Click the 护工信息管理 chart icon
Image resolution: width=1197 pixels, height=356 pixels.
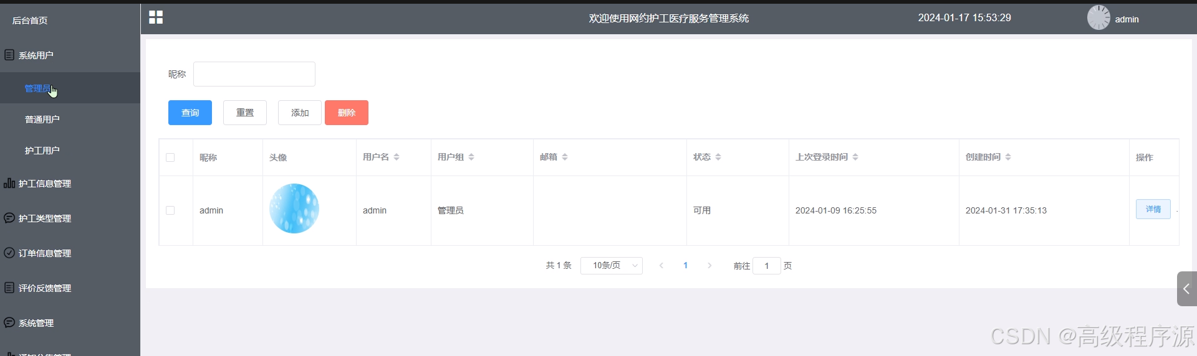pyautogui.click(x=9, y=183)
